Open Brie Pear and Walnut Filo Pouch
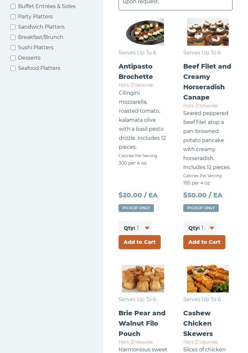248x353 pixels. tap(142, 323)
